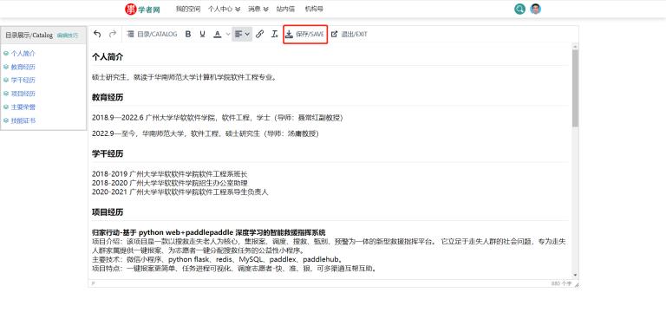Click the user avatar in header

(x=536, y=9)
